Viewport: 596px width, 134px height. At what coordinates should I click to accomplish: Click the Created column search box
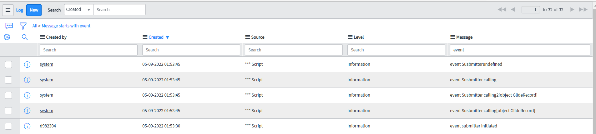coord(191,50)
